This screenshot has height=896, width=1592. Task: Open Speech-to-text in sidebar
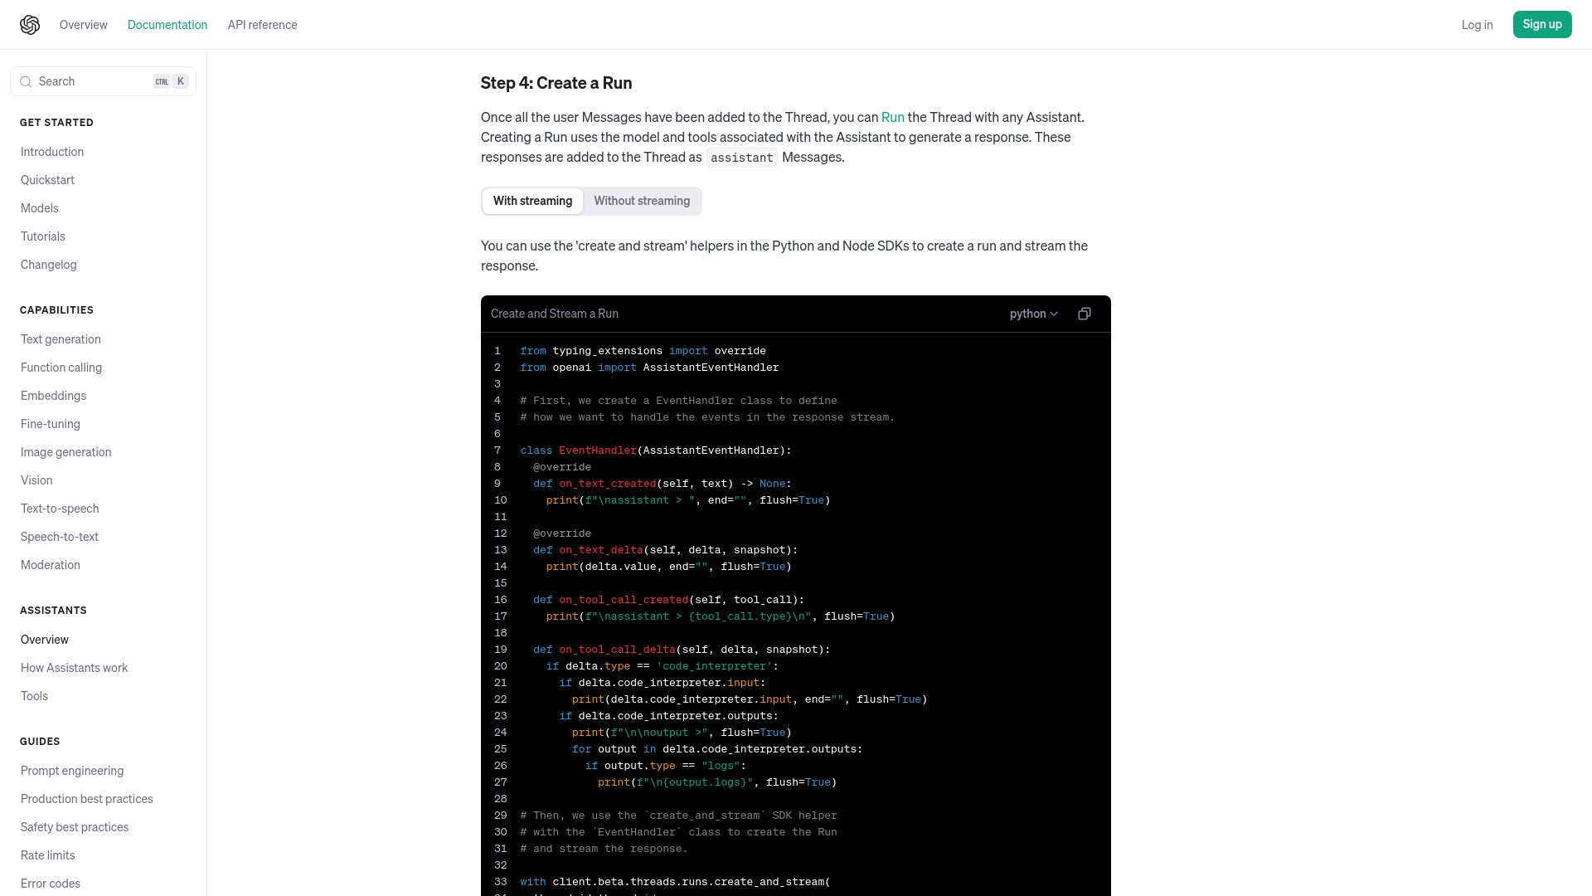tap(60, 537)
